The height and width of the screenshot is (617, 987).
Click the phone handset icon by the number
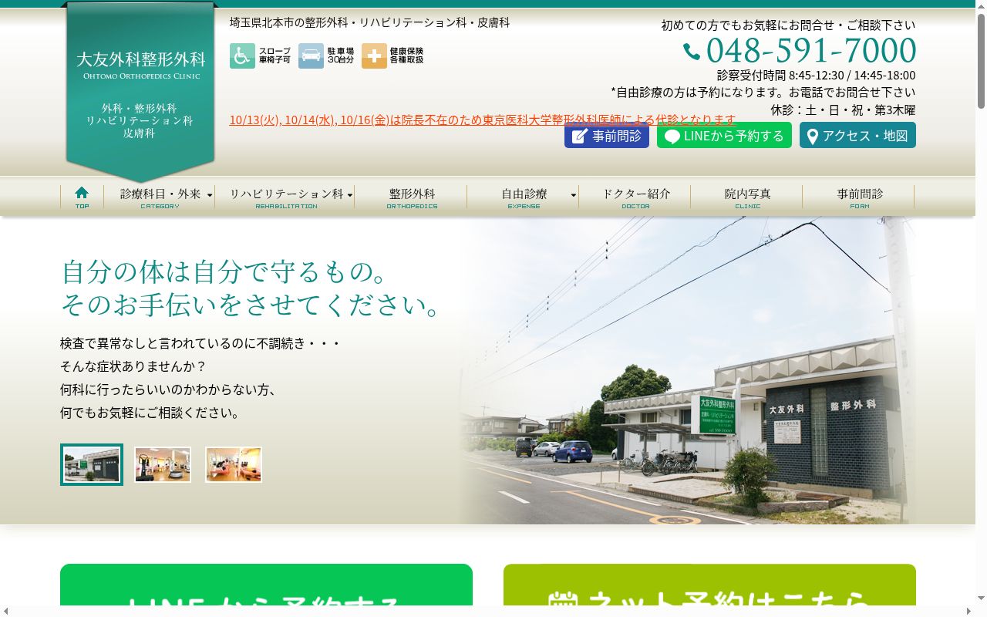[692, 52]
